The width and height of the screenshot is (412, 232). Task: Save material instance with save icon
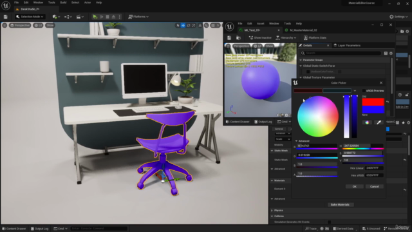(x=229, y=38)
